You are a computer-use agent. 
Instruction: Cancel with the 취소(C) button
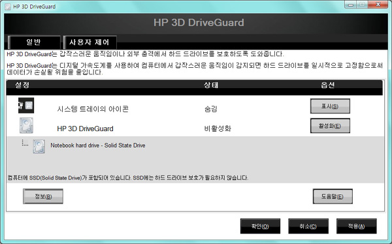pos(308,226)
